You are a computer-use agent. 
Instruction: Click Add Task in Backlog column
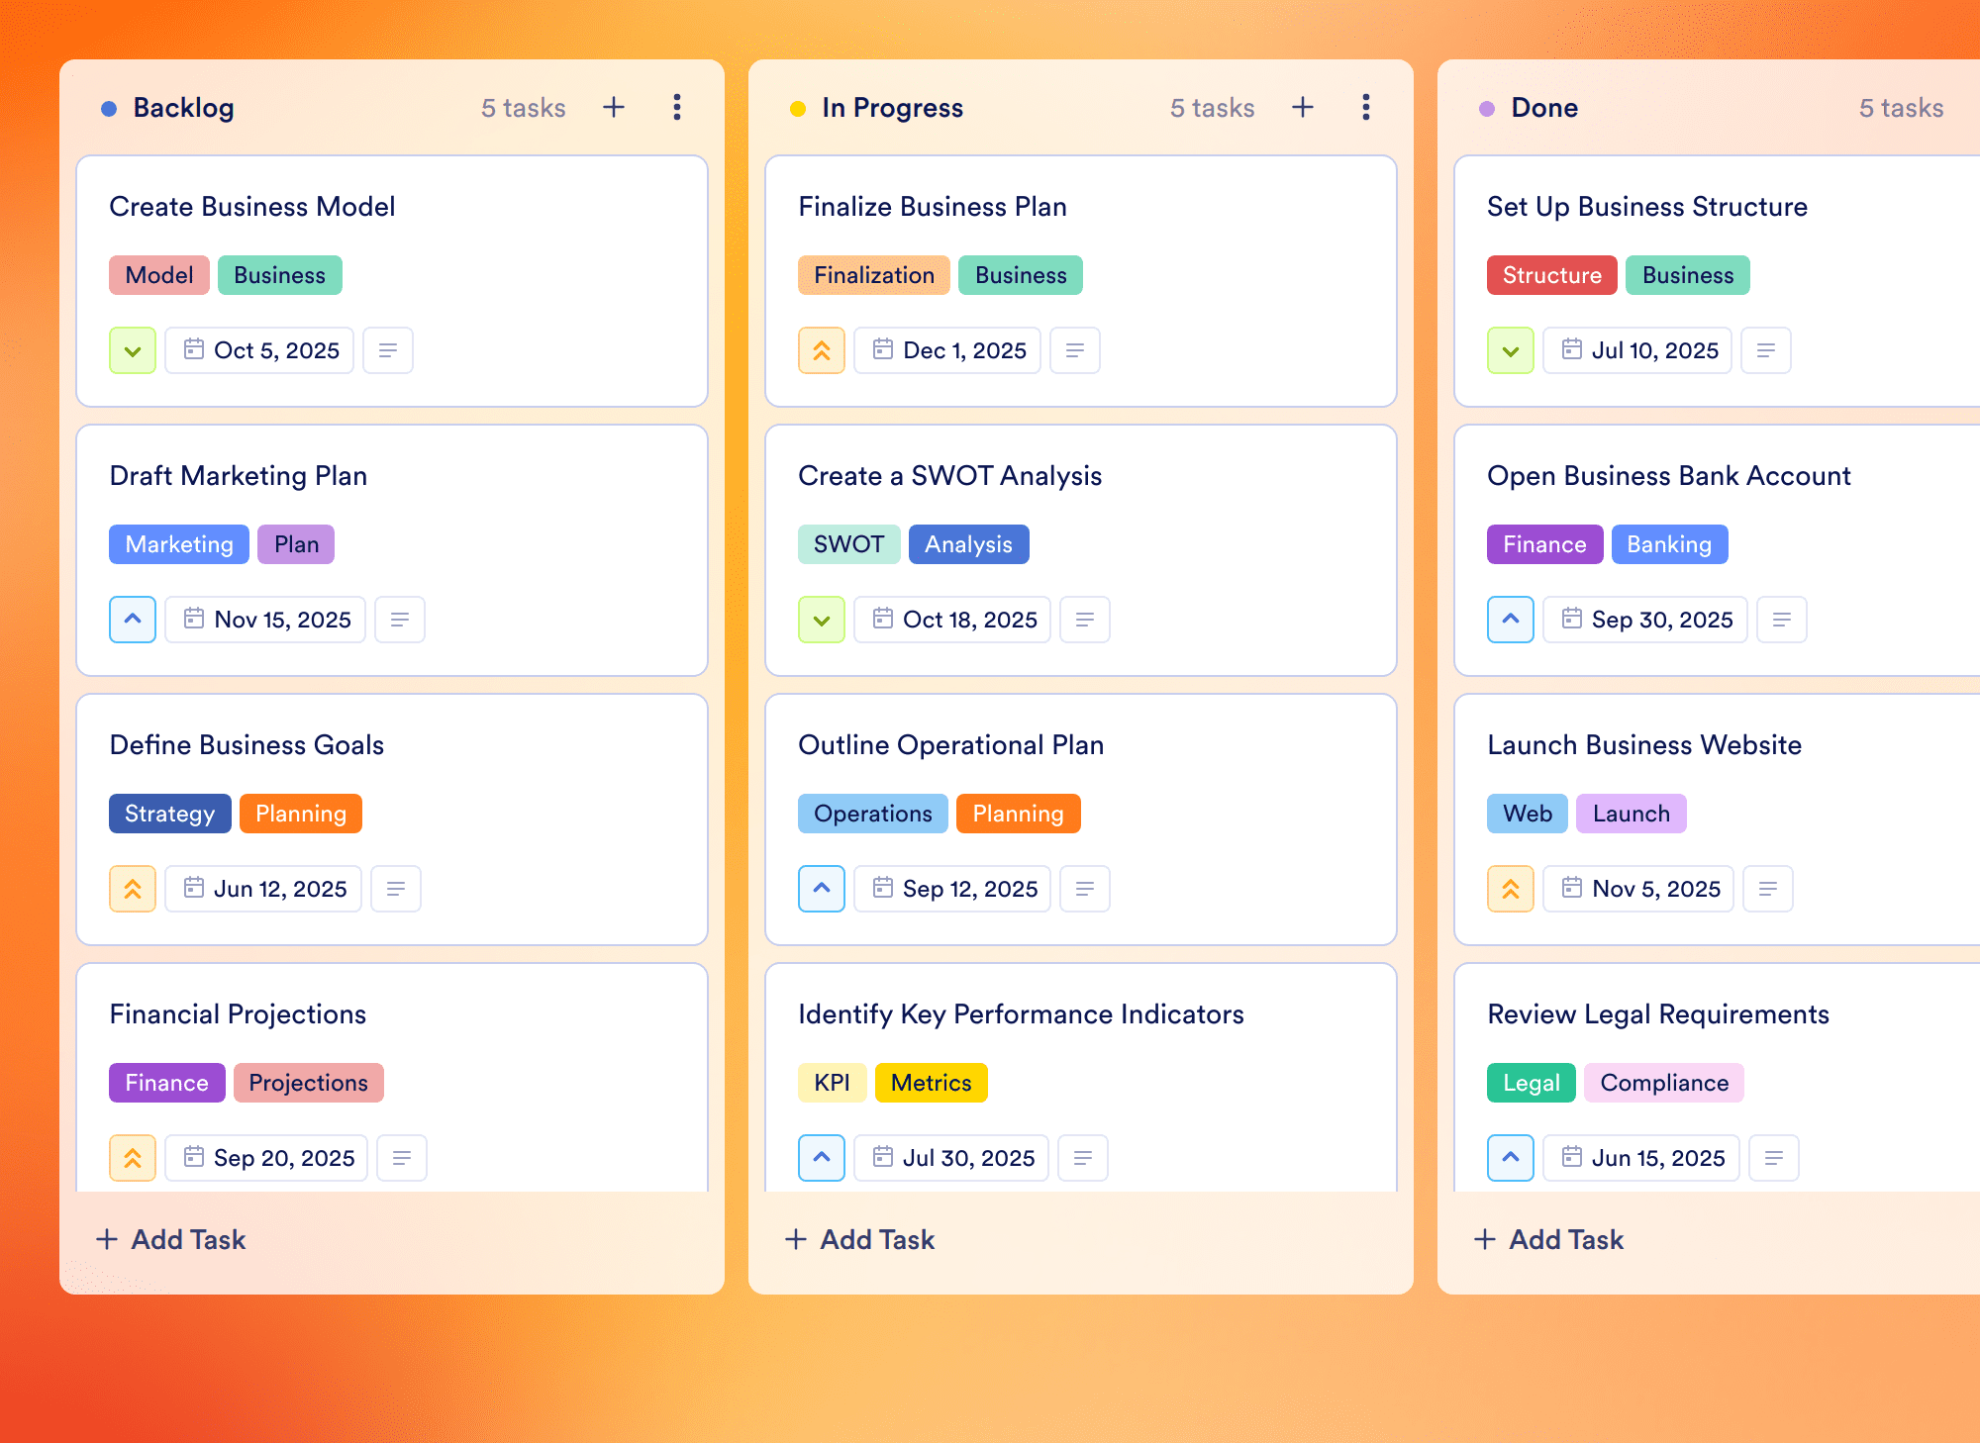point(170,1239)
